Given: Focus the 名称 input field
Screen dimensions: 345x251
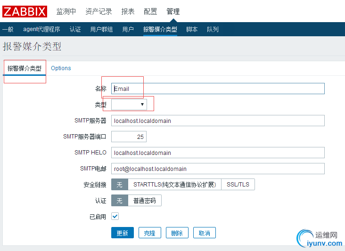Looking at the screenshot, I should point(218,89).
